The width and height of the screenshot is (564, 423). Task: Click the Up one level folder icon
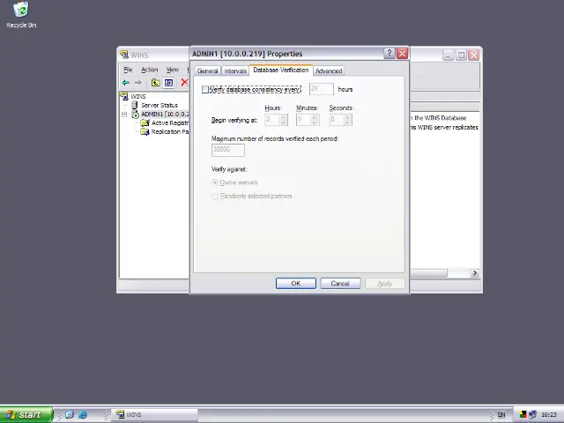click(x=155, y=83)
